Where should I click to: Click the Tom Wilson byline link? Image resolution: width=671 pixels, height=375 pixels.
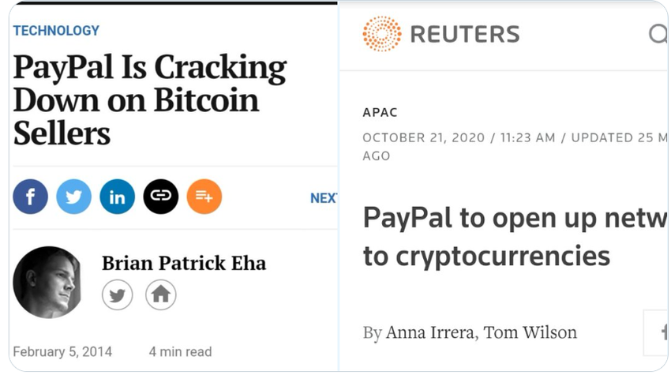[530, 332]
